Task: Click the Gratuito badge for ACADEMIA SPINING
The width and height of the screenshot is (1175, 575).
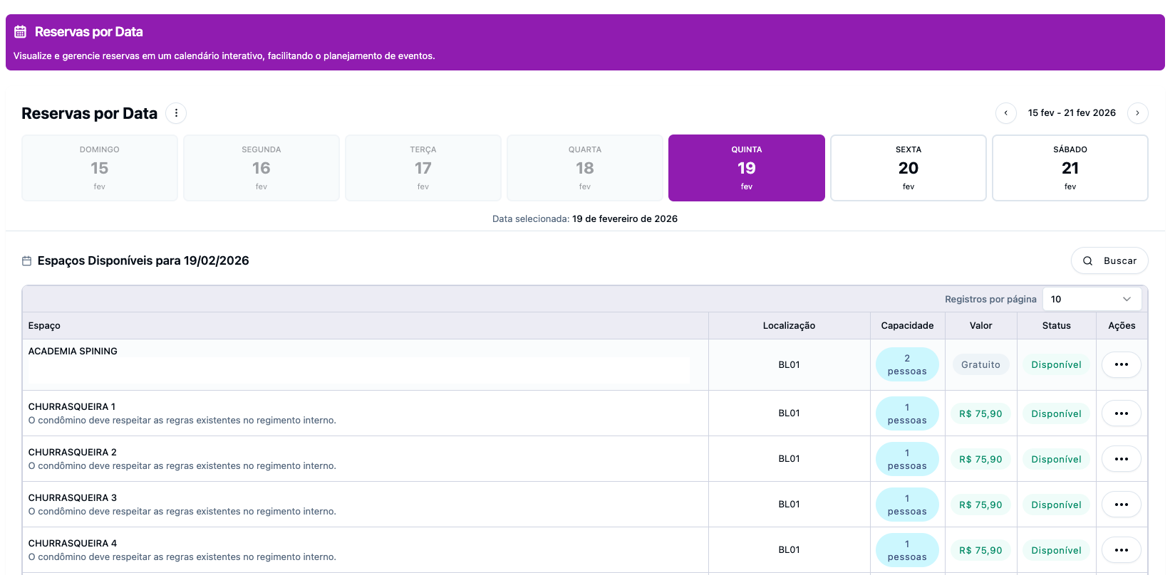Action: (980, 364)
